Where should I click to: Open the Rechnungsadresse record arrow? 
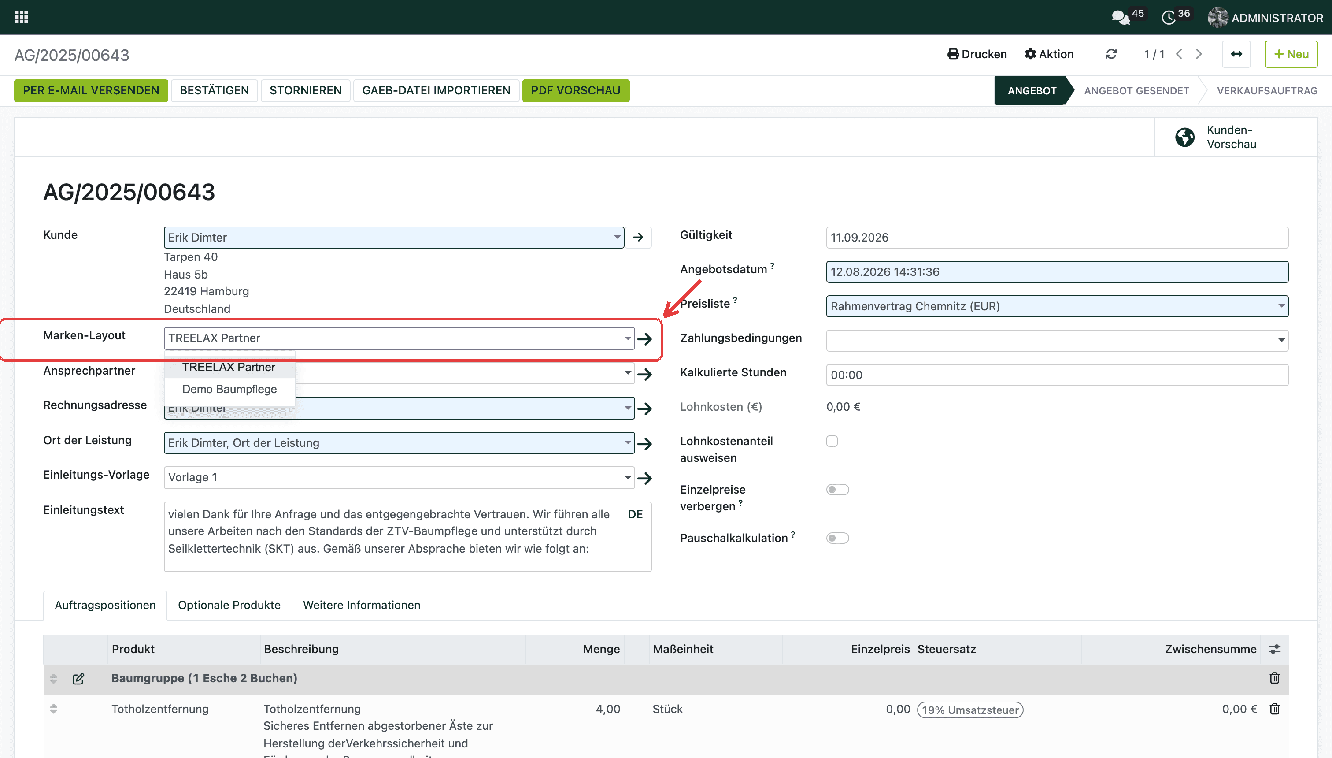point(645,409)
